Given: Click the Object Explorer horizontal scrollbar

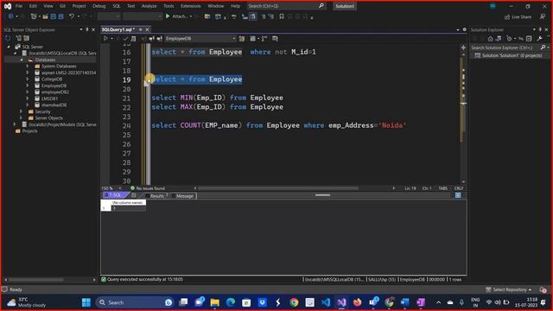Looking at the screenshot, I should coord(35,280).
